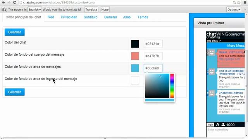248x139 pixels.
Task: Click the top Guardar button
Action: 15,32
